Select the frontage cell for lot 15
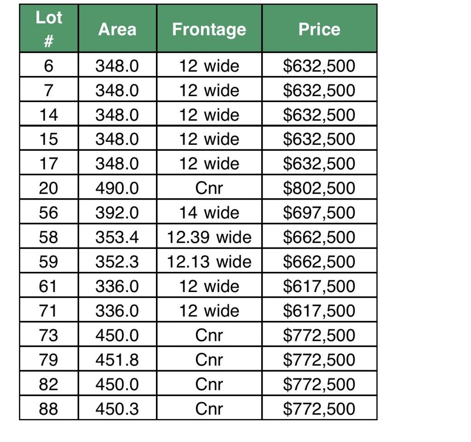 209,139
